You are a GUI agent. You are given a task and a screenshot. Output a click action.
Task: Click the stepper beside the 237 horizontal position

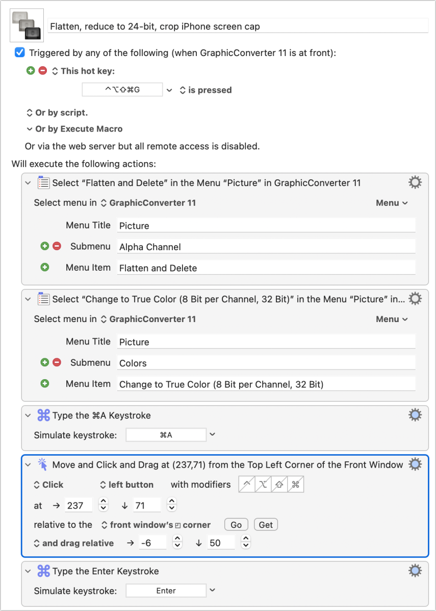pyautogui.click(x=103, y=505)
